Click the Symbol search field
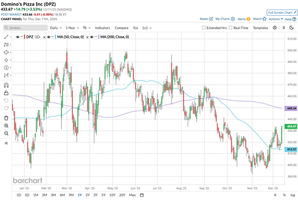 coord(26,28)
